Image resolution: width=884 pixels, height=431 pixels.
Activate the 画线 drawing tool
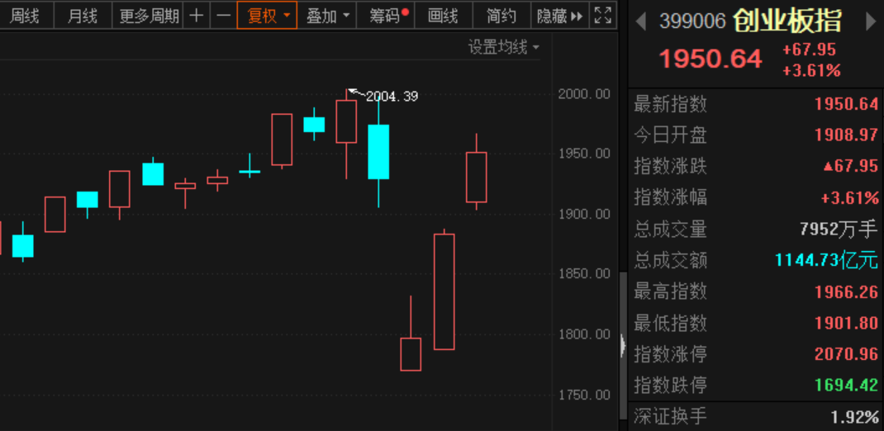point(443,15)
